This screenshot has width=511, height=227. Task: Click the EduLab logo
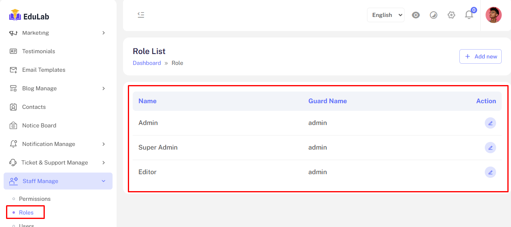(29, 16)
